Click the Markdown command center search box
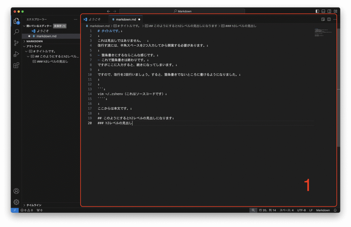This screenshot has width=351, height=227. tap(182, 11)
